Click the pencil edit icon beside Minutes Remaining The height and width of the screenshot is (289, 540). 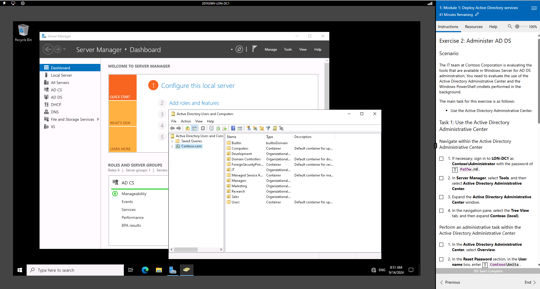pos(477,14)
